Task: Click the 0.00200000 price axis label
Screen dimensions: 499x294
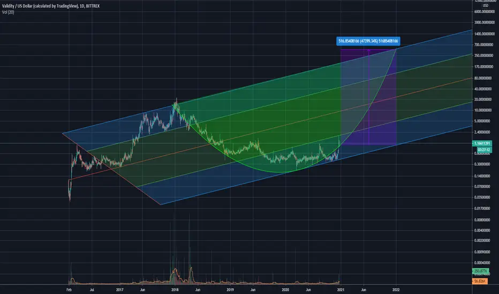Action: tap(482, 241)
